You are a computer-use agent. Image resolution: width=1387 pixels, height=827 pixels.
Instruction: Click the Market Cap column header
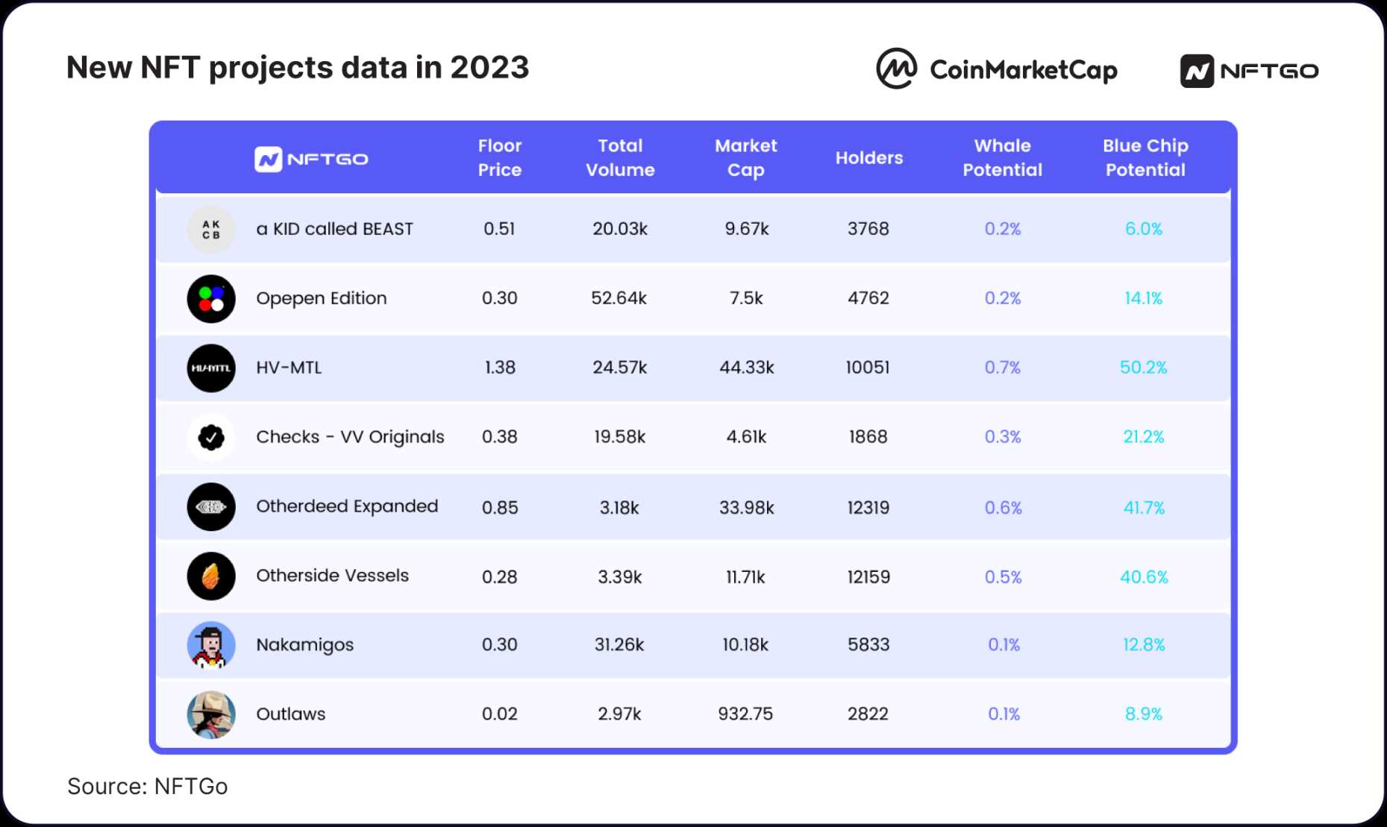coord(746,157)
